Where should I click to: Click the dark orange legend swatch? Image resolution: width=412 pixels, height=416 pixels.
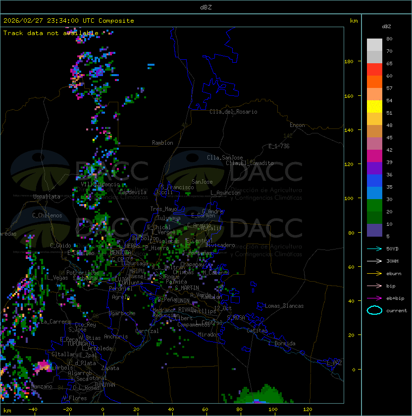[374, 82]
